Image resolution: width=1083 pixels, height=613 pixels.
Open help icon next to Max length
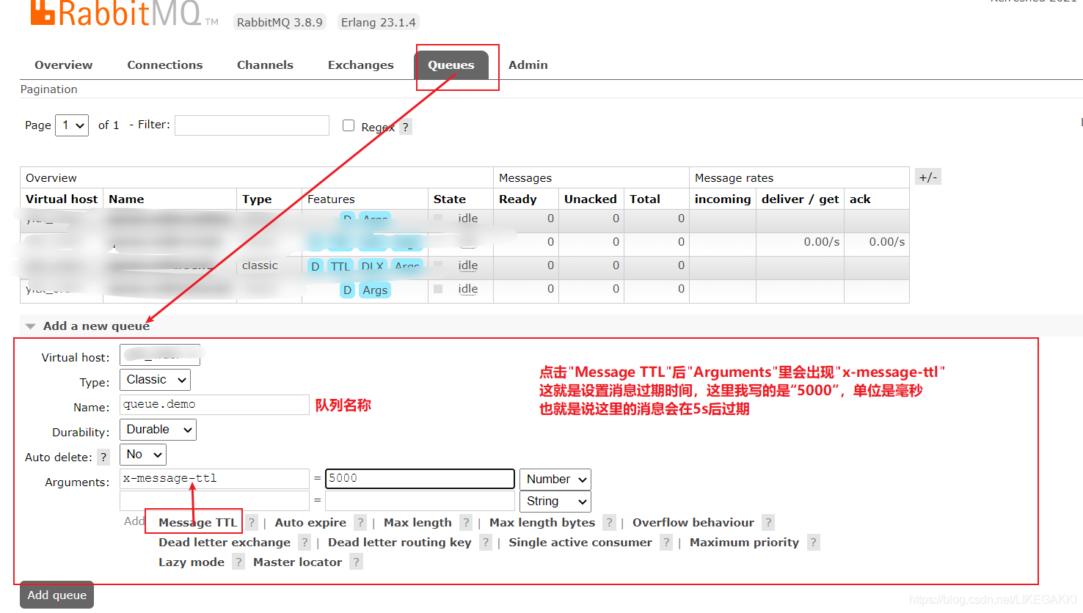(466, 522)
